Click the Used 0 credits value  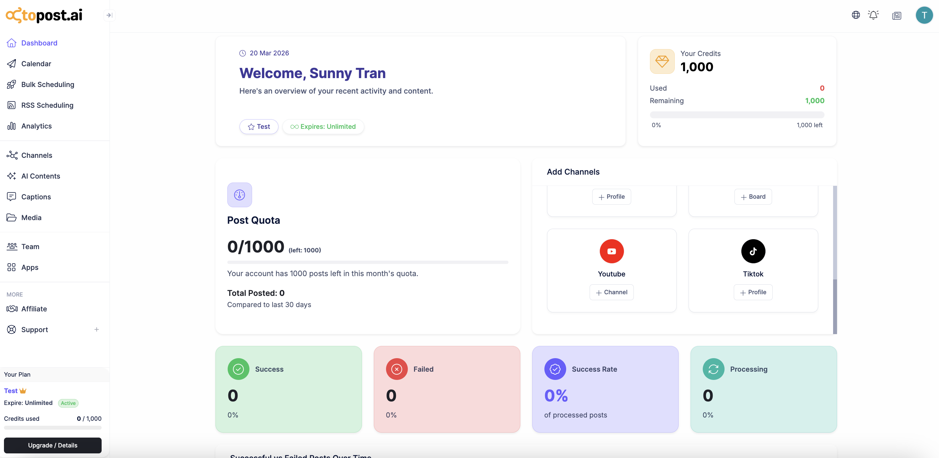coord(822,88)
